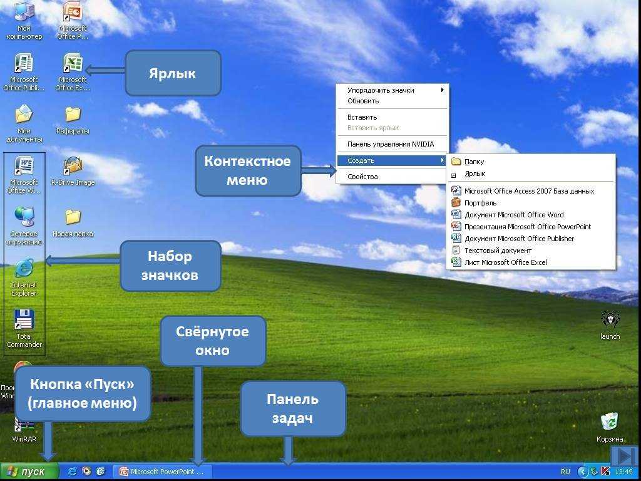
Task: Open the Рефераты folder
Action: click(x=73, y=120)
